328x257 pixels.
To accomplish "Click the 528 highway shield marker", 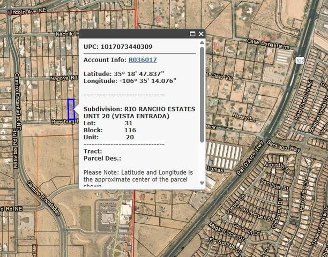I will pyautogui.click(x=300, y=61).
